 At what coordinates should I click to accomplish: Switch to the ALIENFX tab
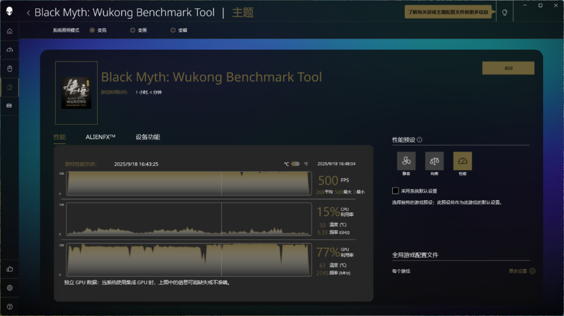100,137
